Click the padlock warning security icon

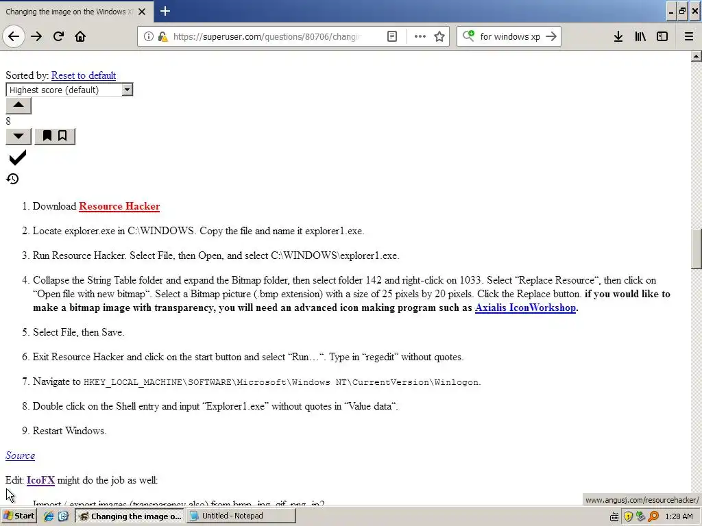163,36
